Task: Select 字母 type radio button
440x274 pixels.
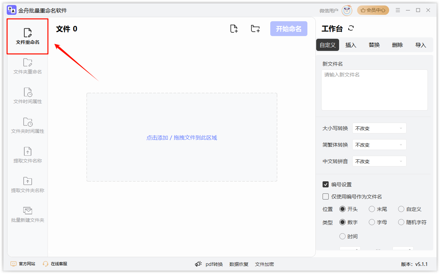Action: (x=372, y=222)
